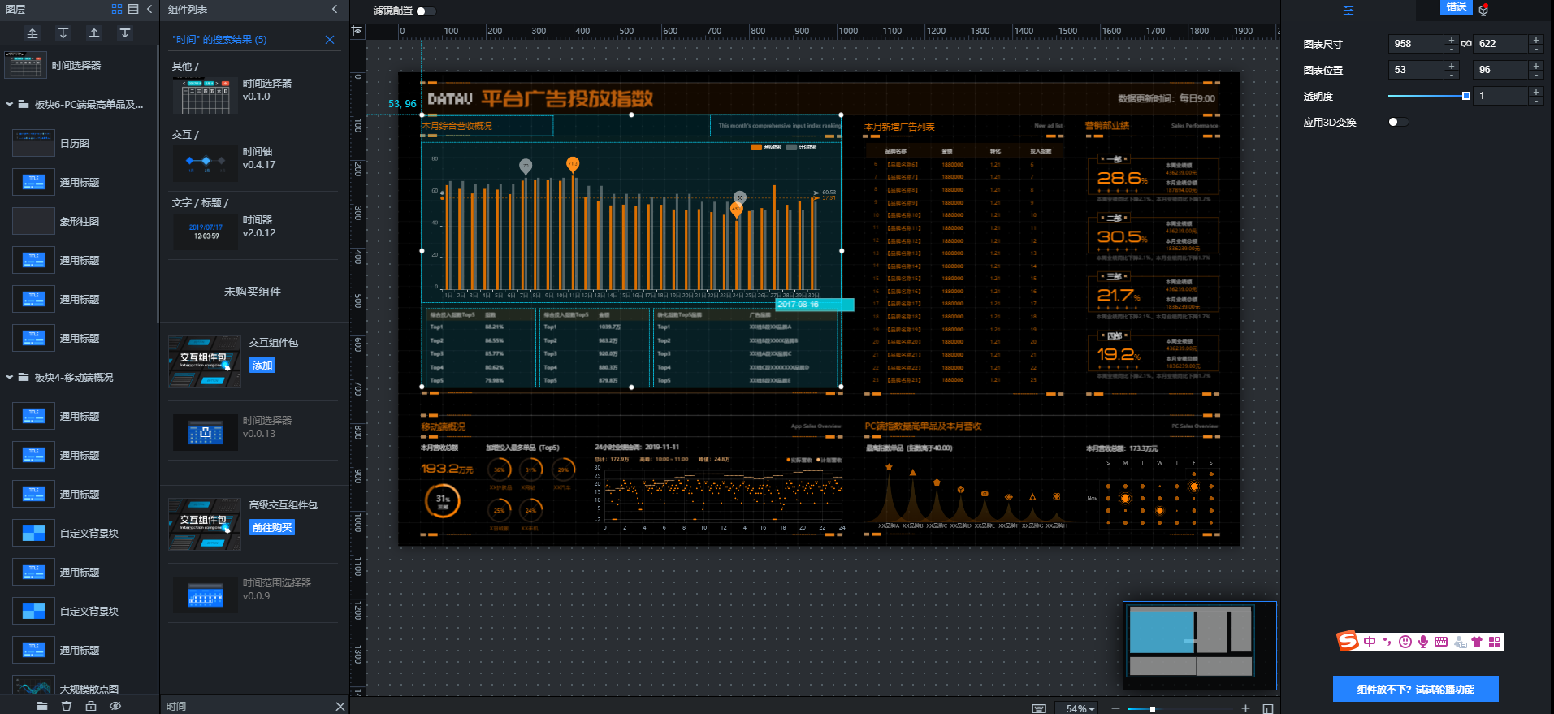Click the move layer up one icon
The image size is (1554, 714).
pyautogui.click(x=94, y=33)
